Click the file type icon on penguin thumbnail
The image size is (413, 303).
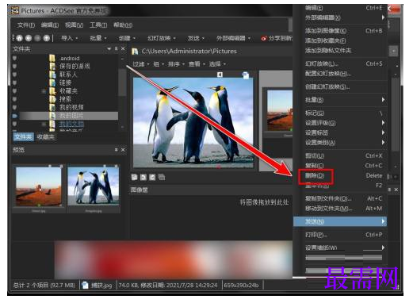(x=246, y=75)
